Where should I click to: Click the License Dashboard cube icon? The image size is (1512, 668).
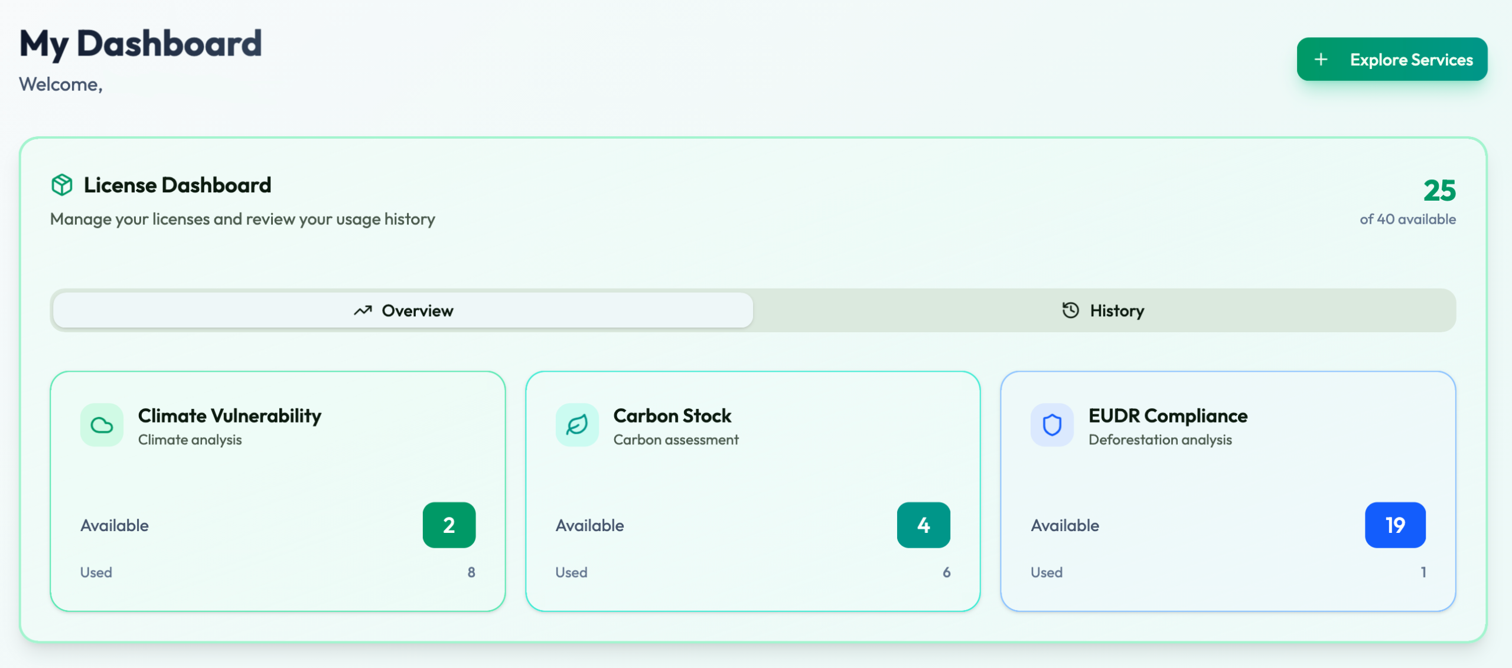62,185
